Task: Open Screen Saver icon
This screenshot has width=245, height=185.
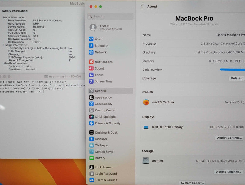Action: click(x=92, y=152)
